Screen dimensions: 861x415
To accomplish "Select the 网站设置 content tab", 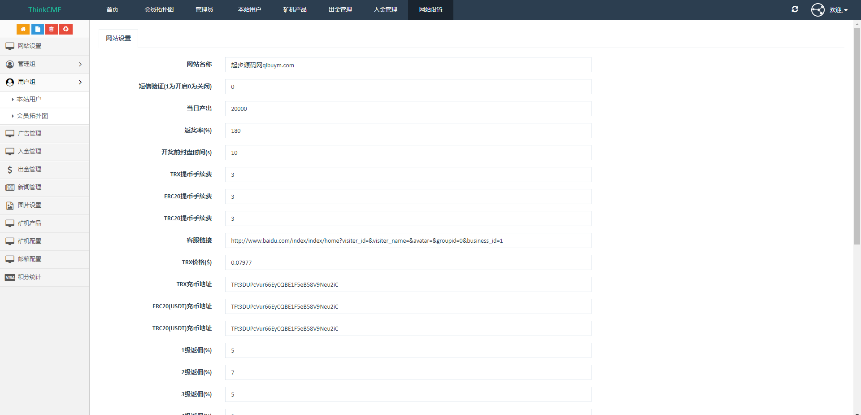I will (x=118, y=39).
